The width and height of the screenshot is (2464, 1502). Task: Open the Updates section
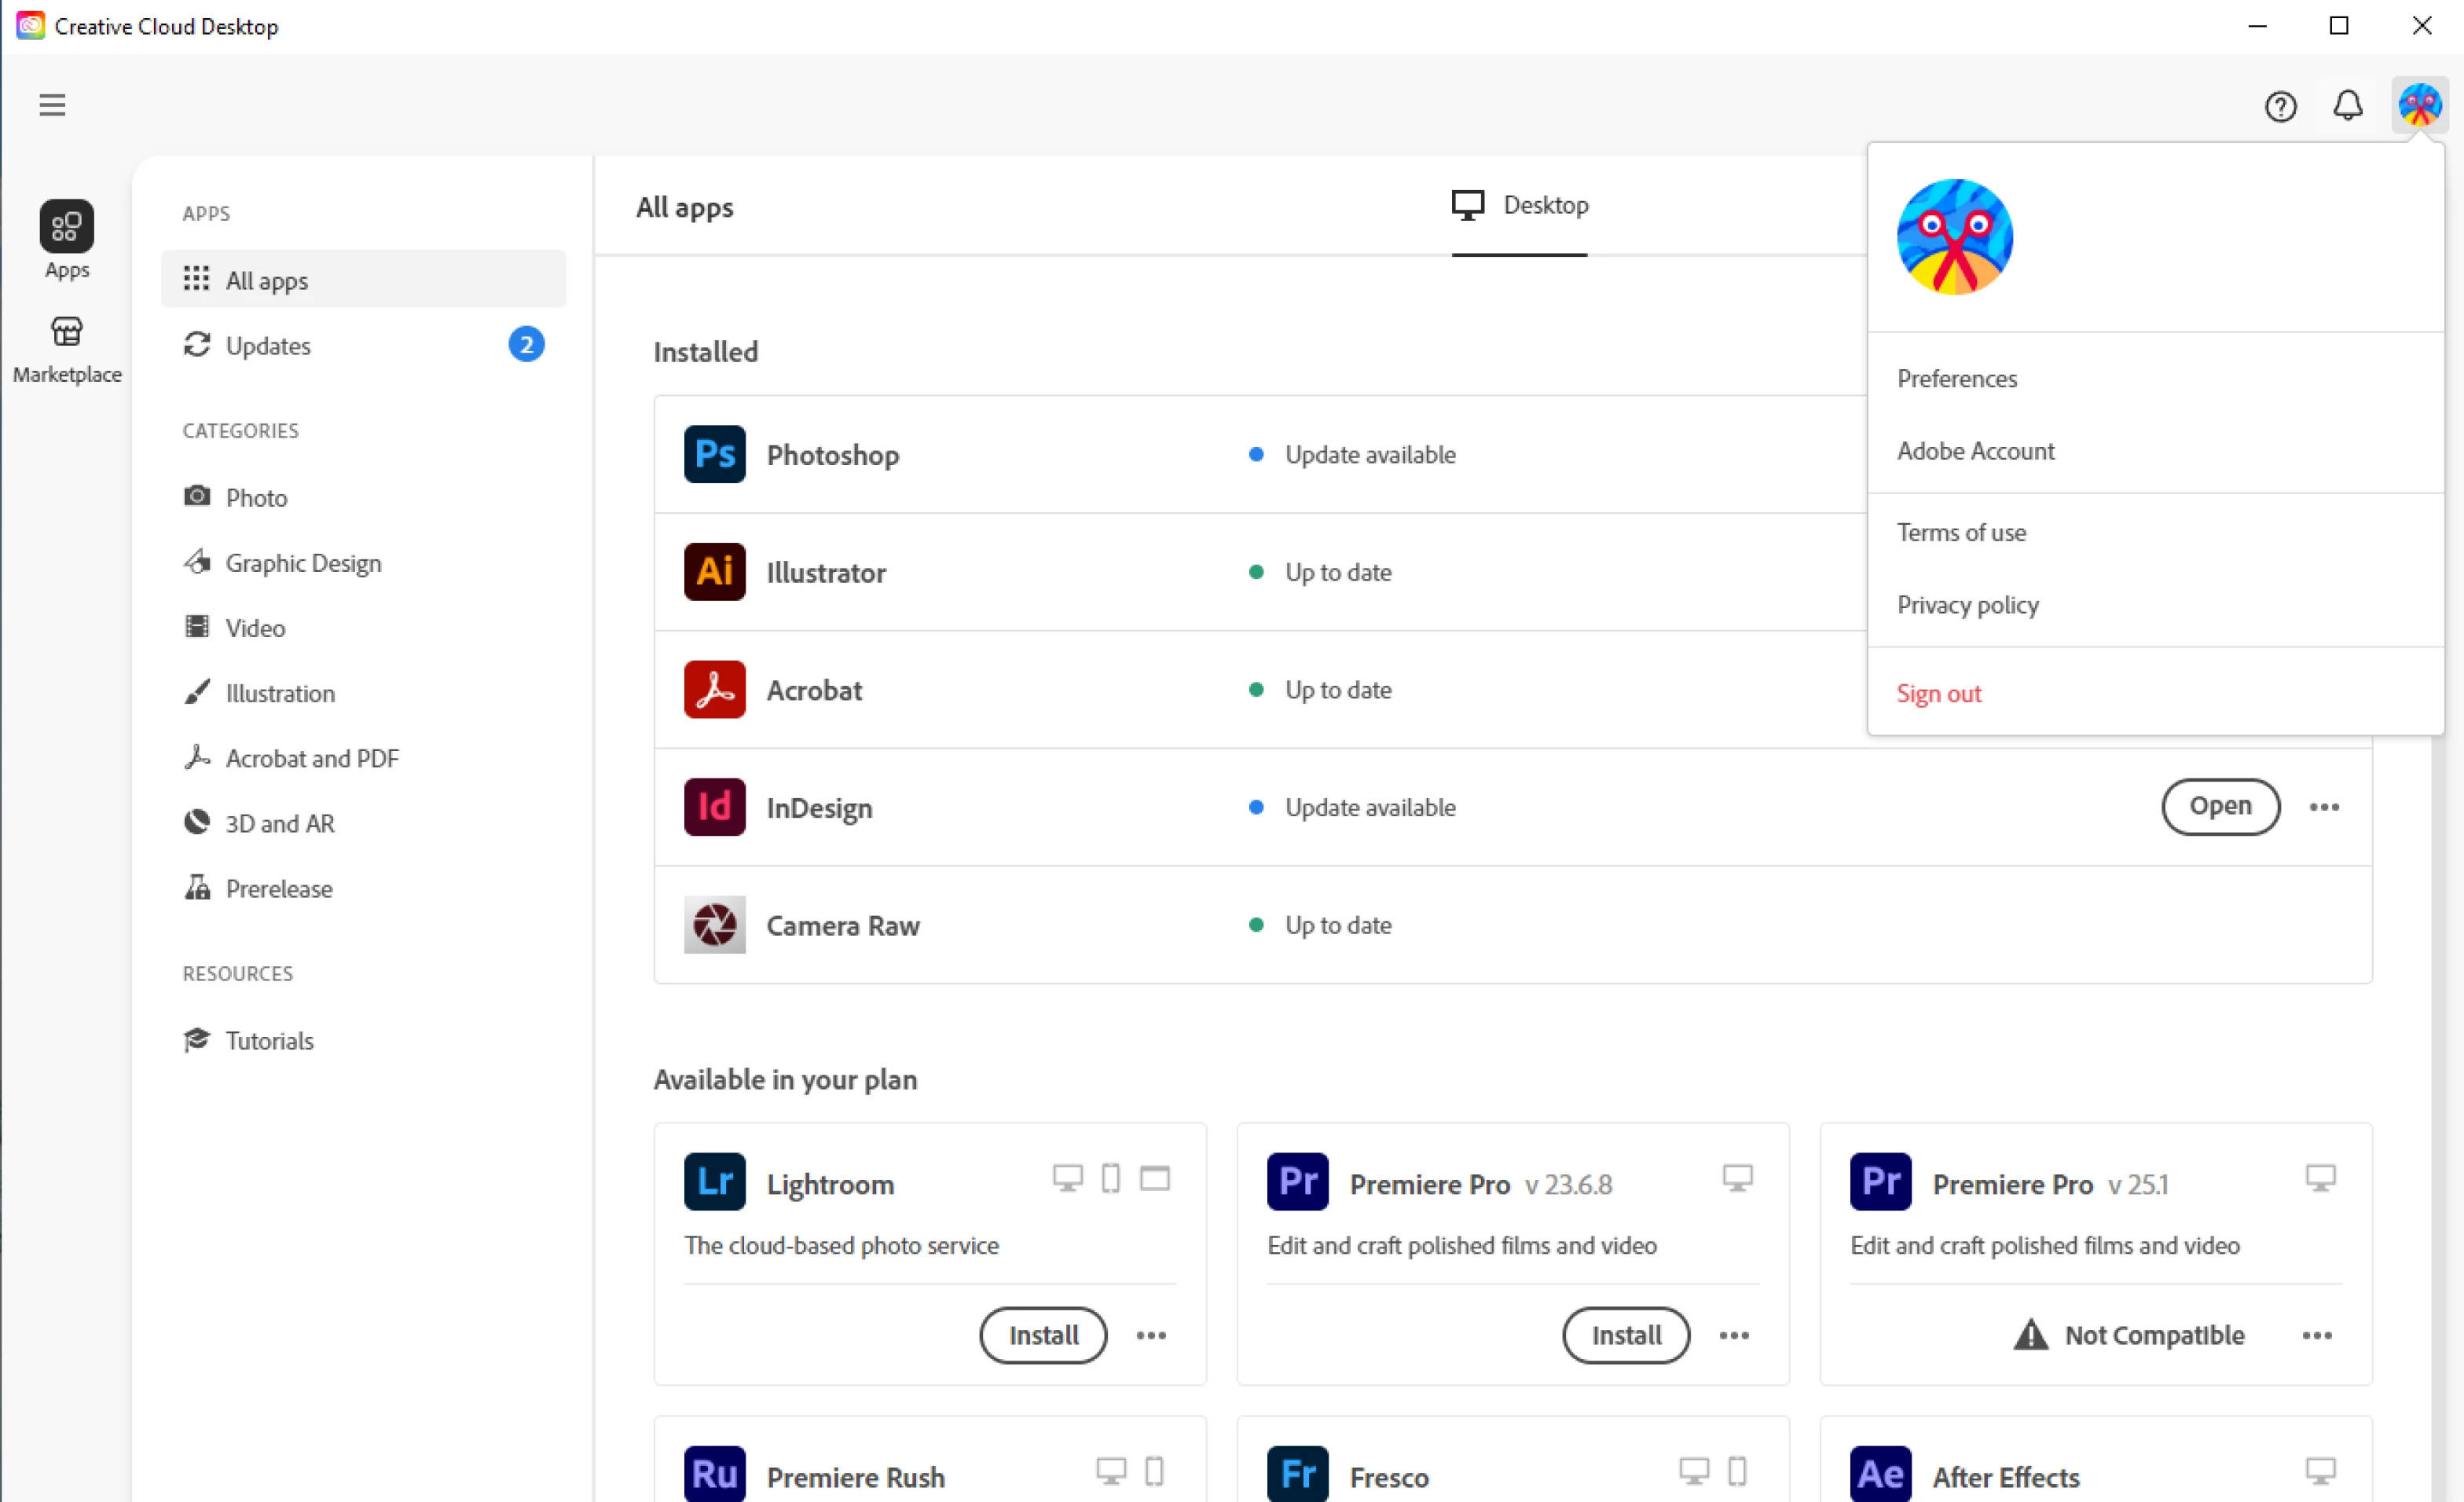pyautogui.click(x=268, y=346)
